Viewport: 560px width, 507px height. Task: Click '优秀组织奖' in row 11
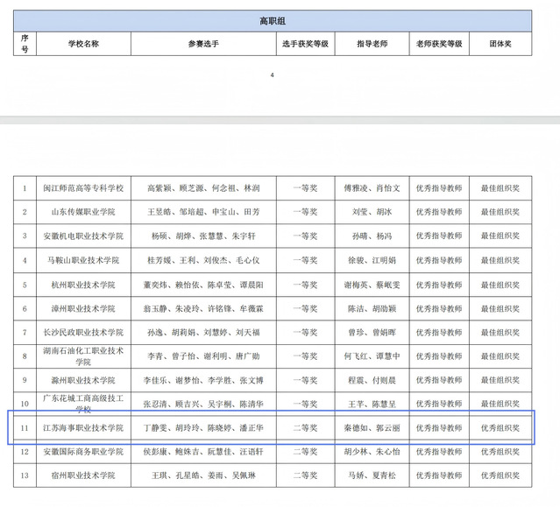pos(500,428)
